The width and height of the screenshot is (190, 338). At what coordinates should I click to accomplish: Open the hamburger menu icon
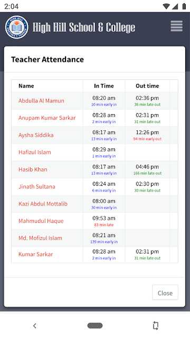(176, 26)
